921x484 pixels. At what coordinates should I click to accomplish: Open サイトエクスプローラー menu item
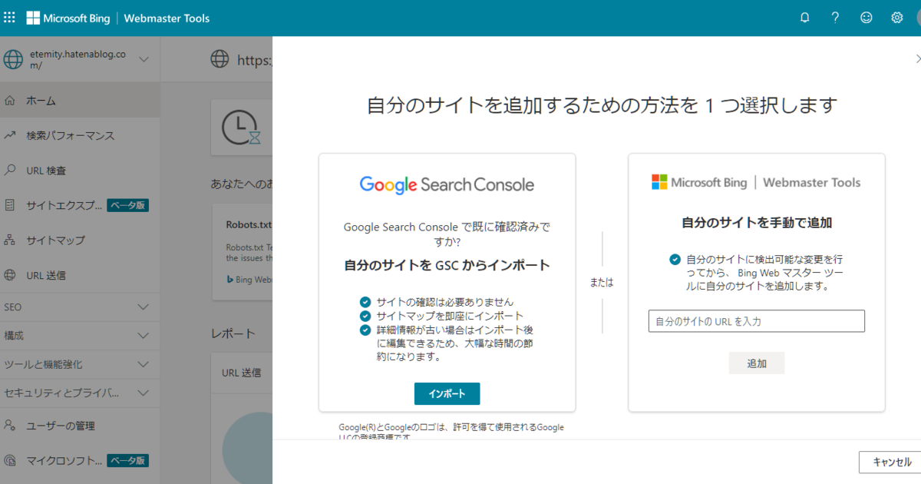click(x=80, y=205)
